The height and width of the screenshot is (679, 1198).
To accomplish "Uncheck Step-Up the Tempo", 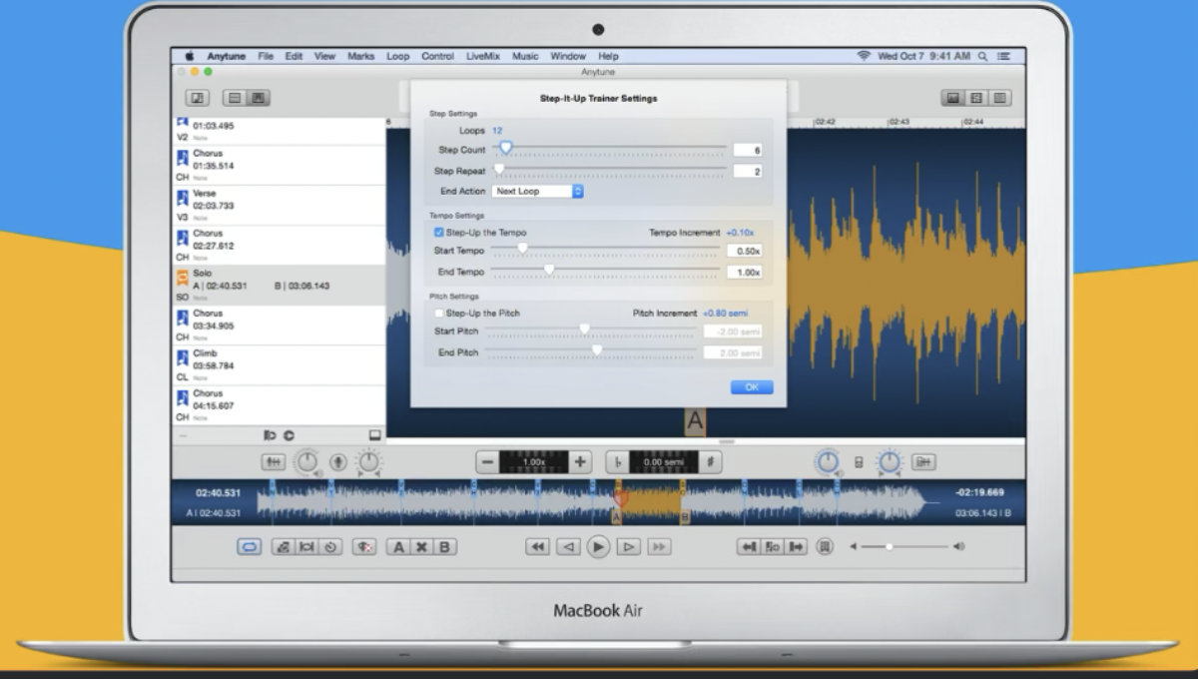I will tap(438, 232).
